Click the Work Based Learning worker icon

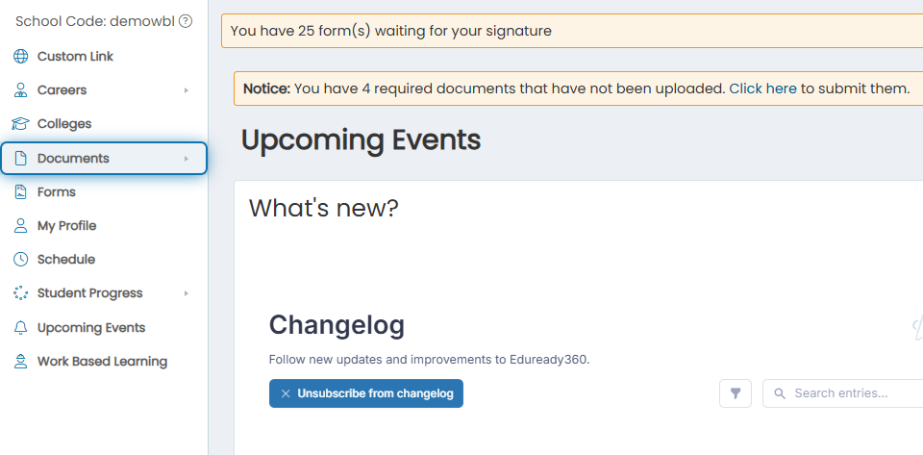(x=20, y=362)
